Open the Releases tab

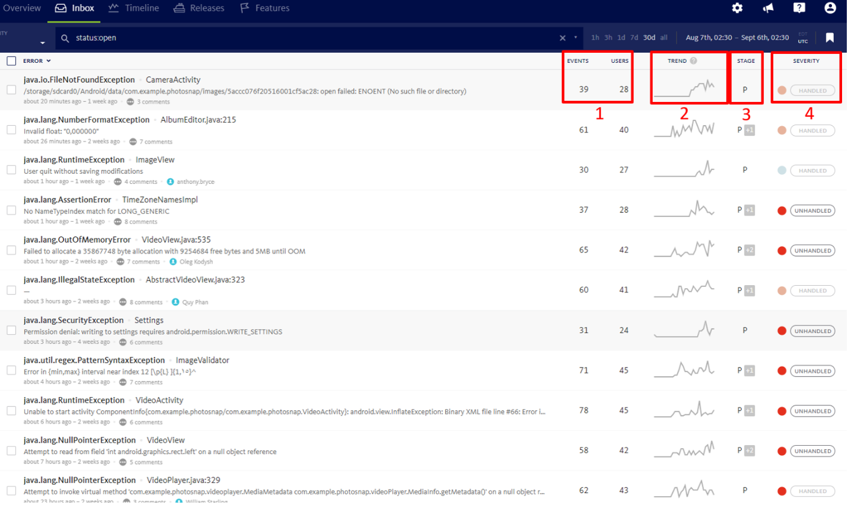pyautogui.click(x=199, y=8)
